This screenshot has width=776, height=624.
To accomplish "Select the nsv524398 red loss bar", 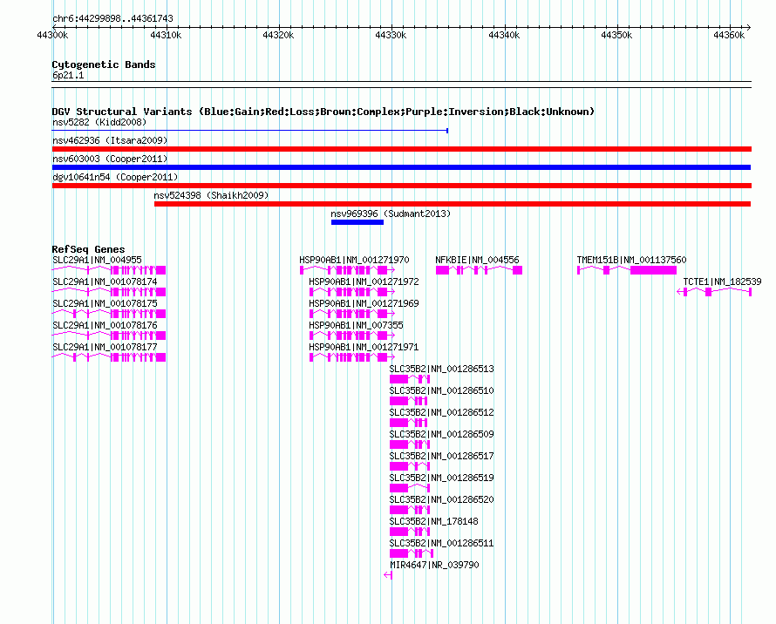I will (x=453, y=204).
